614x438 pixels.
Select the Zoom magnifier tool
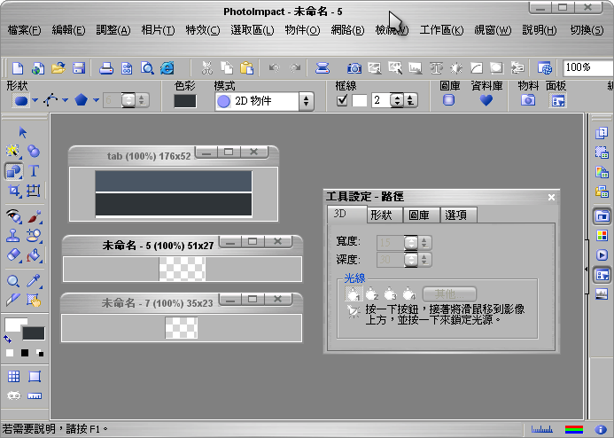coord(13,281)
